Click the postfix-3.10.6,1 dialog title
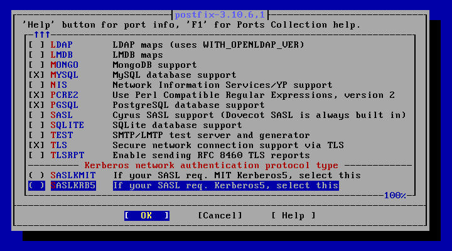The width and height of the screenshot is (452, 251). click(x=220, y=14)
